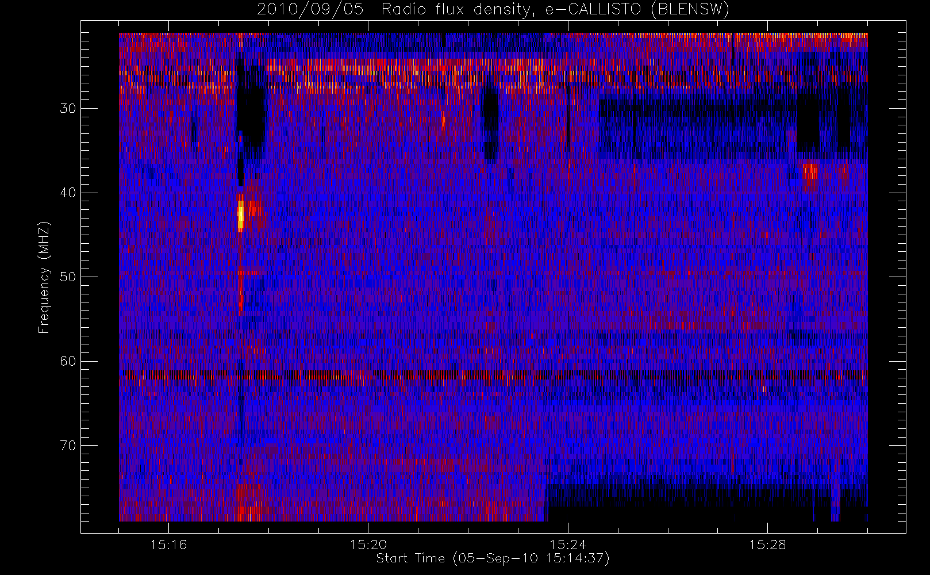Click the 15:24 time tick label
Viewport: 930px width, 575px height.
pyautogui.click(x=568, y=545)
